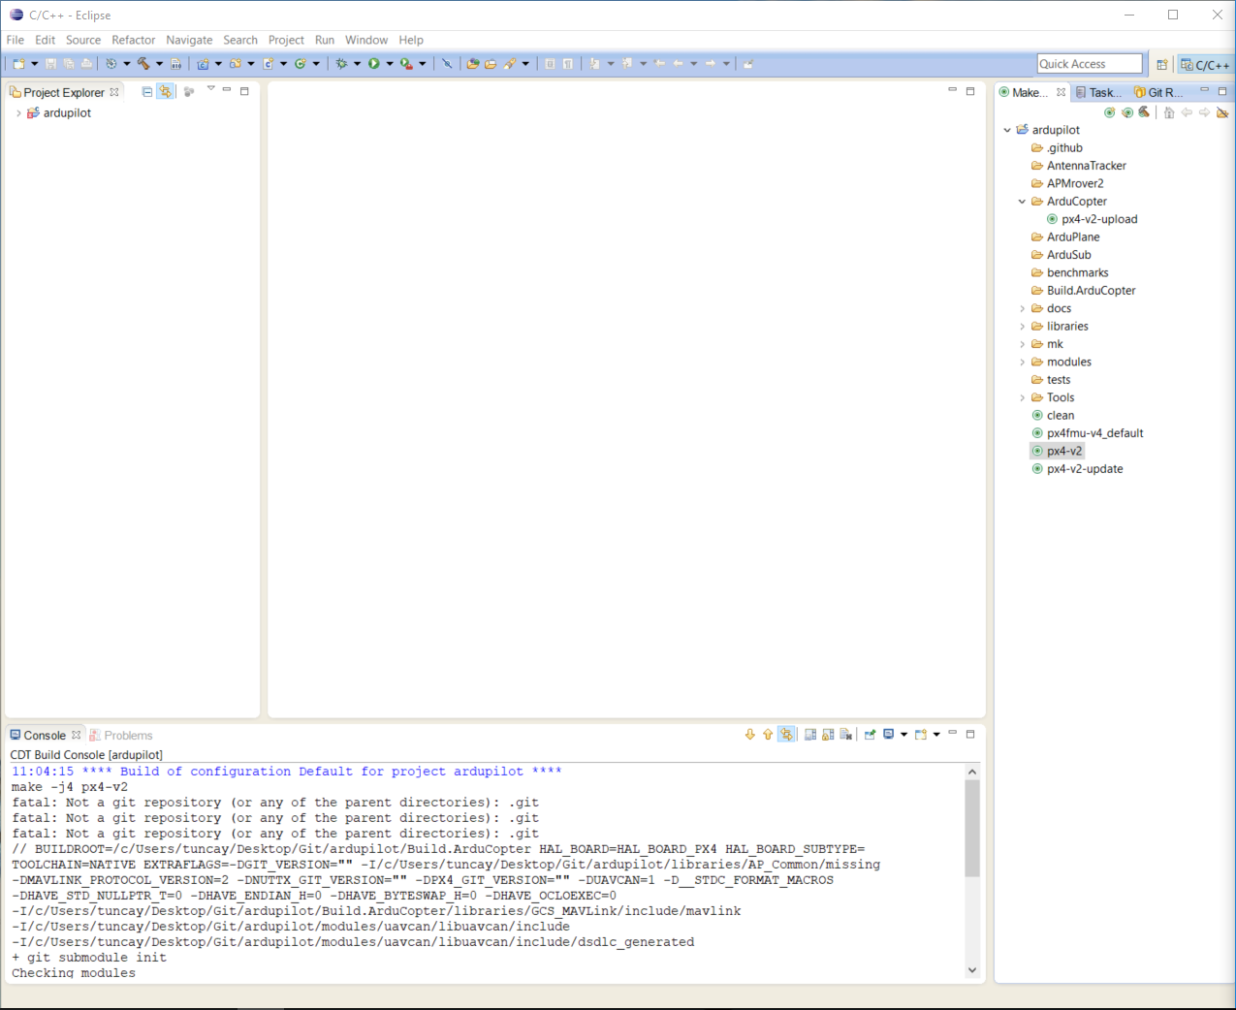Click the Next Error down arrow in Console
The image size is (1236, 1010).
[749, 735]
